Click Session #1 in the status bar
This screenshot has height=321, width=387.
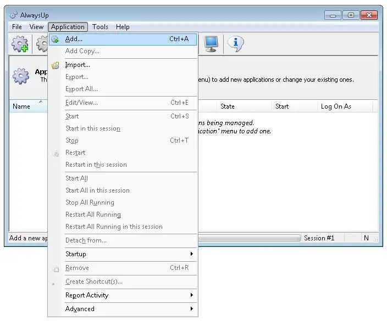coord(319,238)
